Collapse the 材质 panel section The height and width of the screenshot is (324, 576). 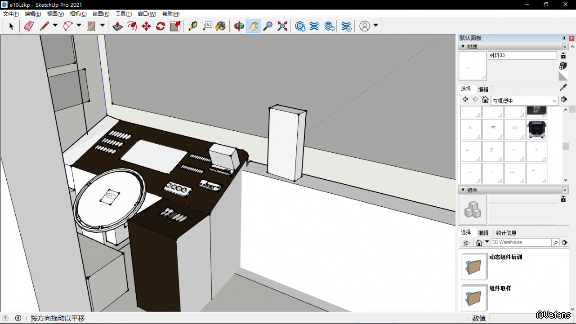click(463, 47)
